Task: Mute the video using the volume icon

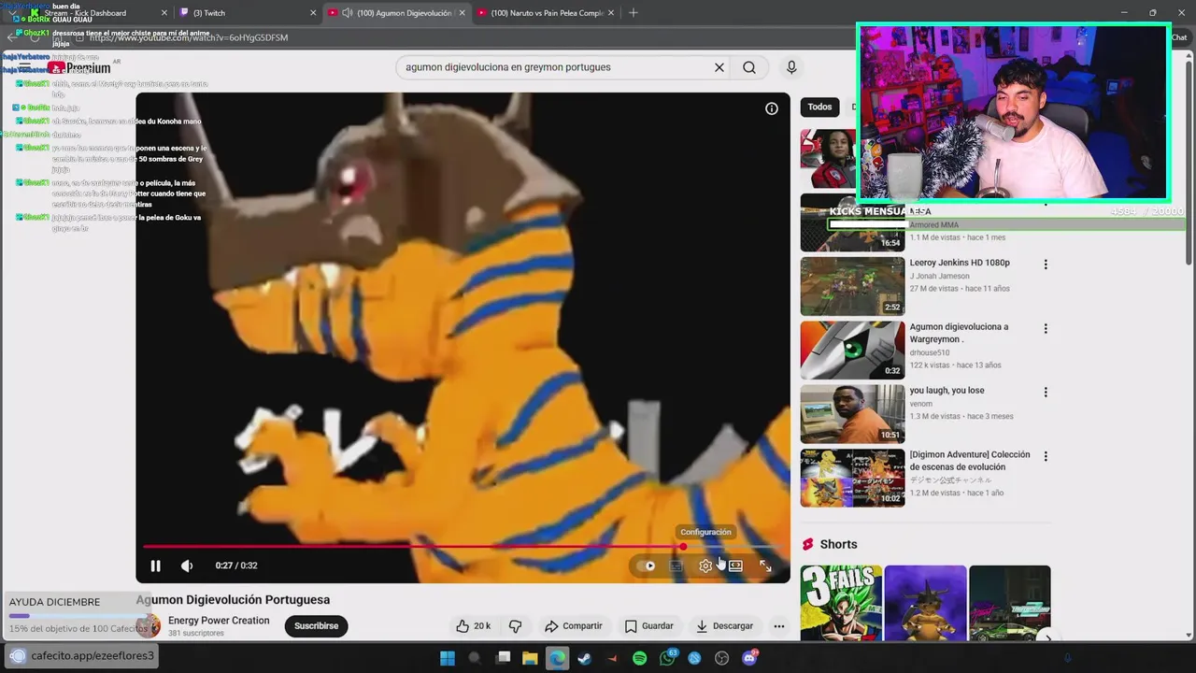Action: coord(187,566)
